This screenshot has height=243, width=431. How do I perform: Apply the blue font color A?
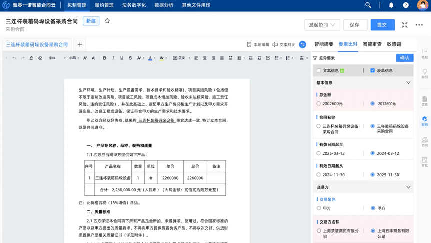tap(150, 58)
